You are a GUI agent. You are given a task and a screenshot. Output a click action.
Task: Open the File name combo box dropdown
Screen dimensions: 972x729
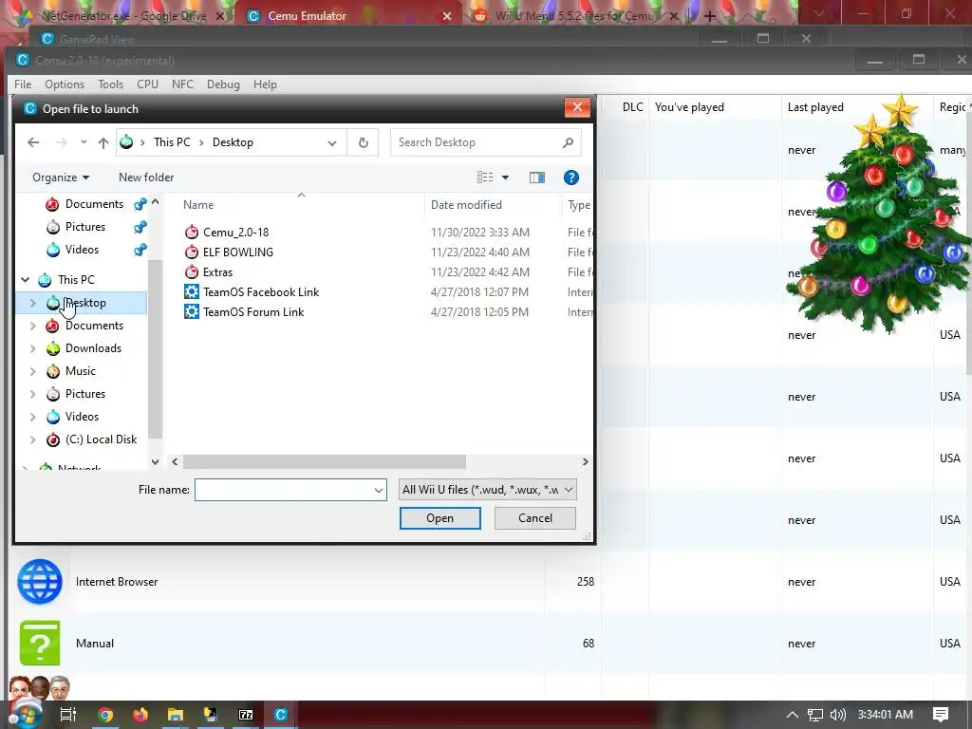pos(378,491)
